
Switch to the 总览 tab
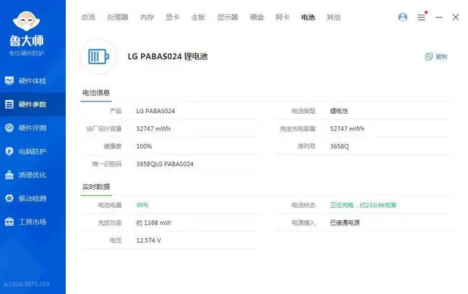[88, 18]
